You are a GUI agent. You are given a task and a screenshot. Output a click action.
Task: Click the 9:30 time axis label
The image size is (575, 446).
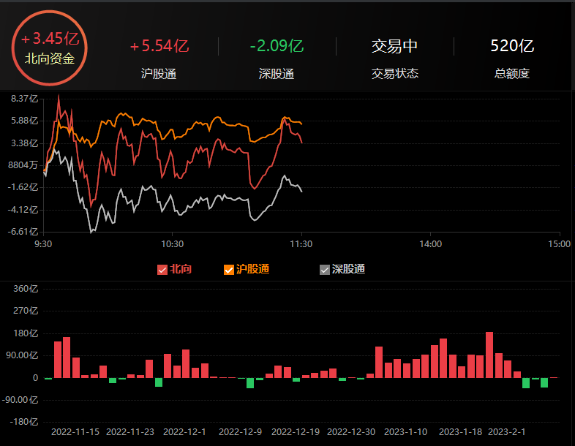point(43,244)
